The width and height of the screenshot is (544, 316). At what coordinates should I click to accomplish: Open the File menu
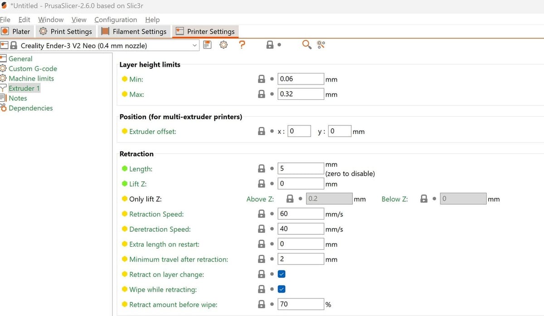(5, 19)
